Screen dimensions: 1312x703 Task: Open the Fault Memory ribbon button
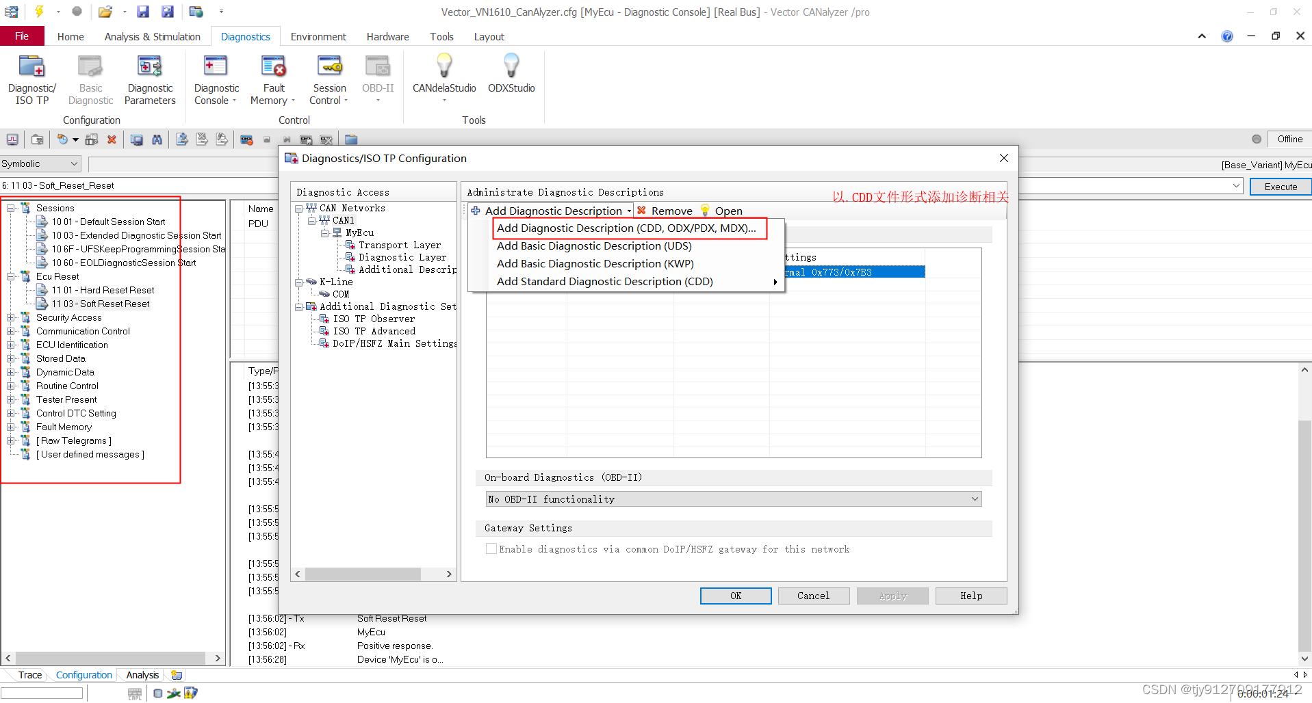point(273,80)
